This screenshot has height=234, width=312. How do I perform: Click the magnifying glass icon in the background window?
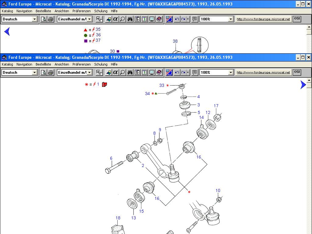pyautogui.click(x=122, y=19)
